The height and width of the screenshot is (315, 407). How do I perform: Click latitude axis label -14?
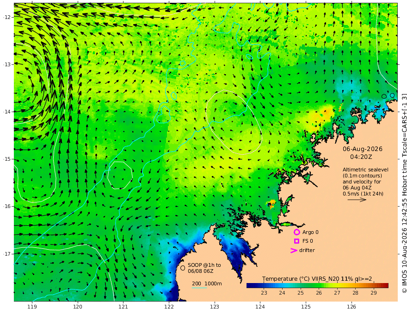[x=7, y=112]
